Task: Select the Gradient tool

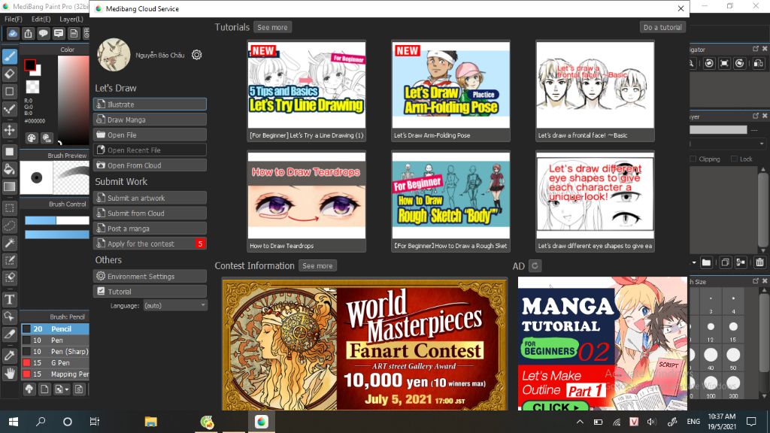Action: 9,186
